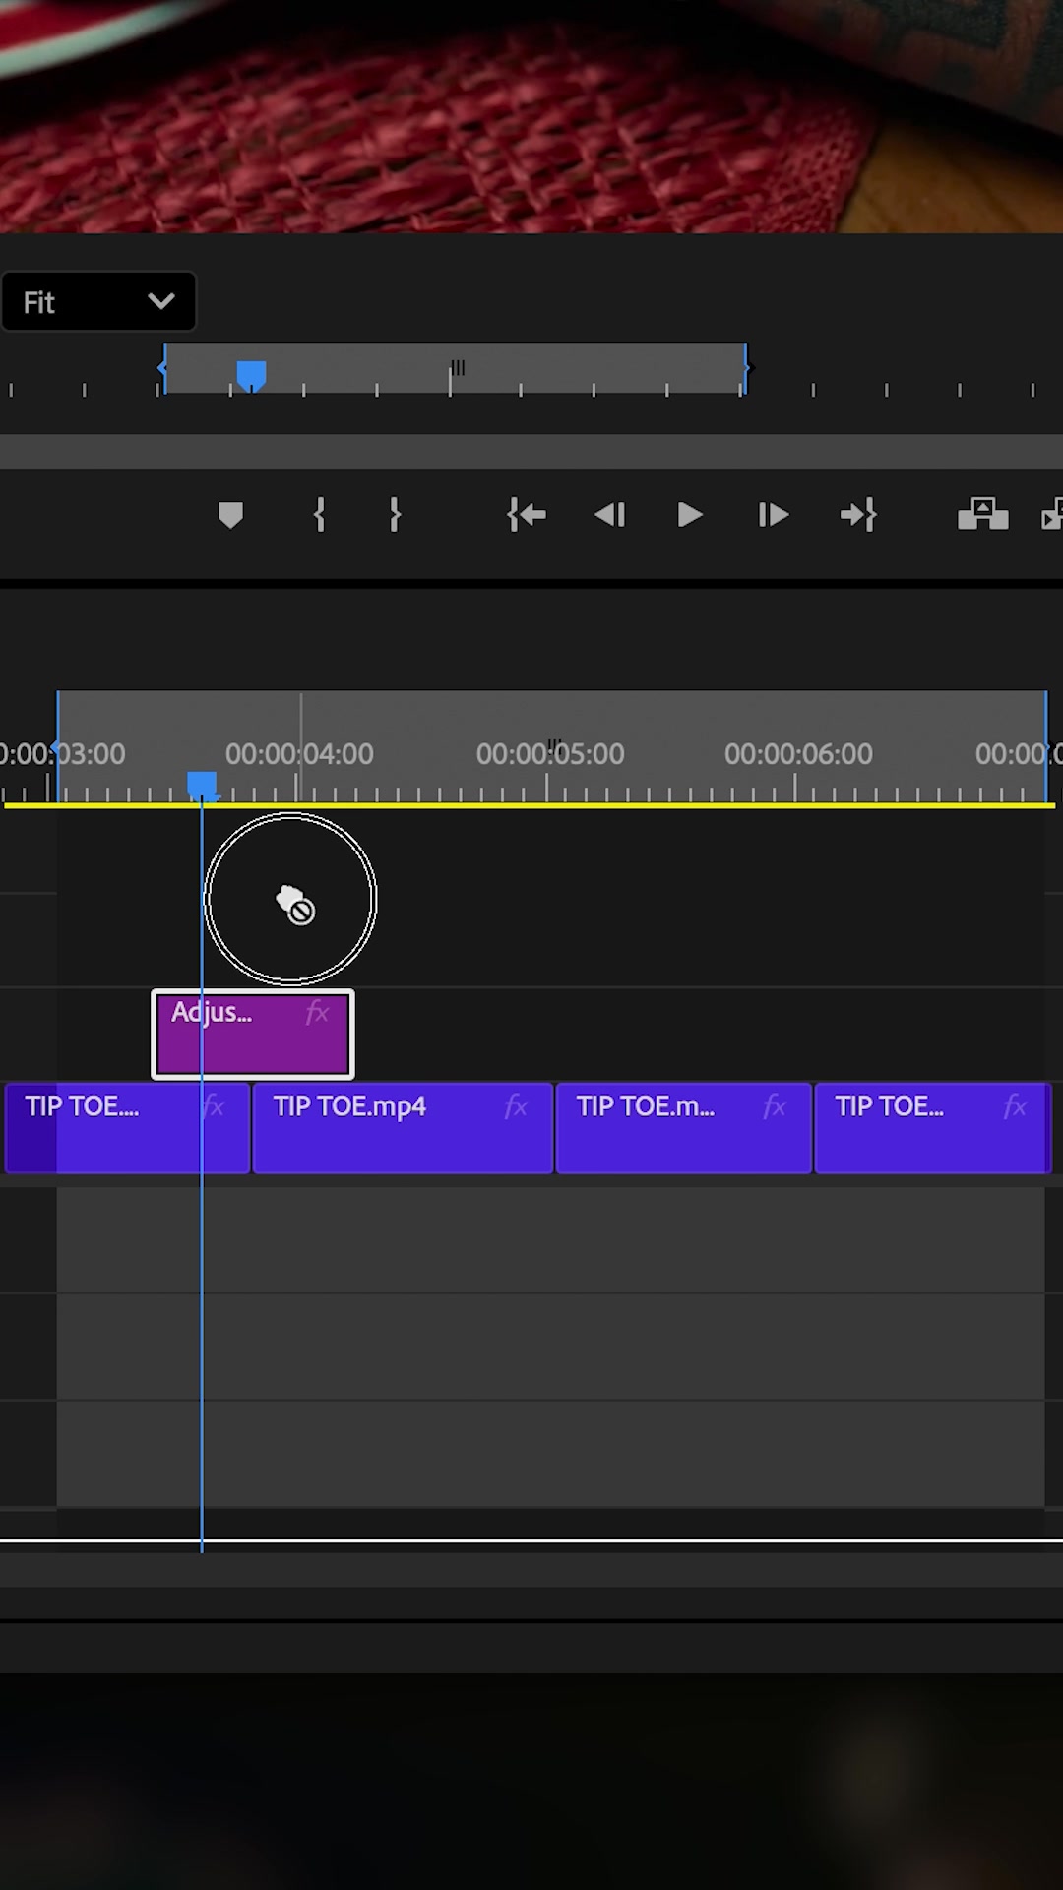Click the 00:00:05:00 mark on the timeline ruler
This screenshot has width=1063, height=1890.
(x=550, y=754)
